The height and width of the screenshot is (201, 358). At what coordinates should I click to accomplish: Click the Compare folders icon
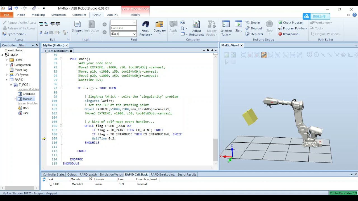pyautogui.click(x=159, y=27)
